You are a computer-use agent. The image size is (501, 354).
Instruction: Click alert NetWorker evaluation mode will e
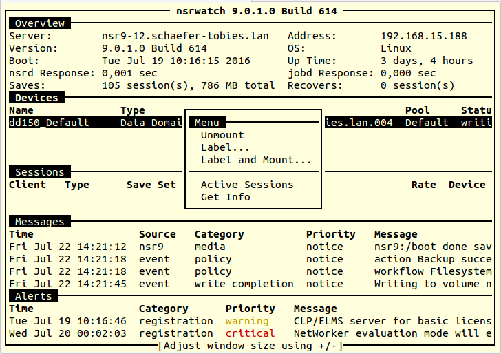393,333
